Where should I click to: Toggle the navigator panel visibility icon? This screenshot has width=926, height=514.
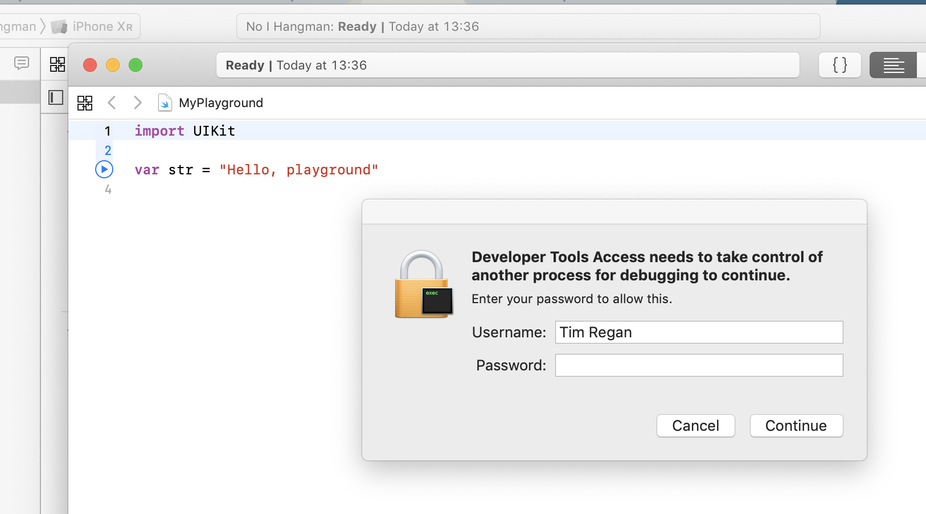[x=55, y=97]
